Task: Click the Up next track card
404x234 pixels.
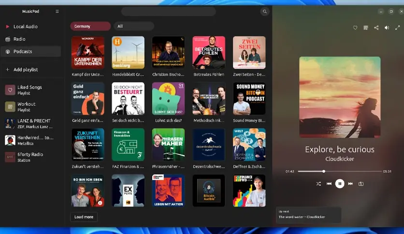Action: 308,214
